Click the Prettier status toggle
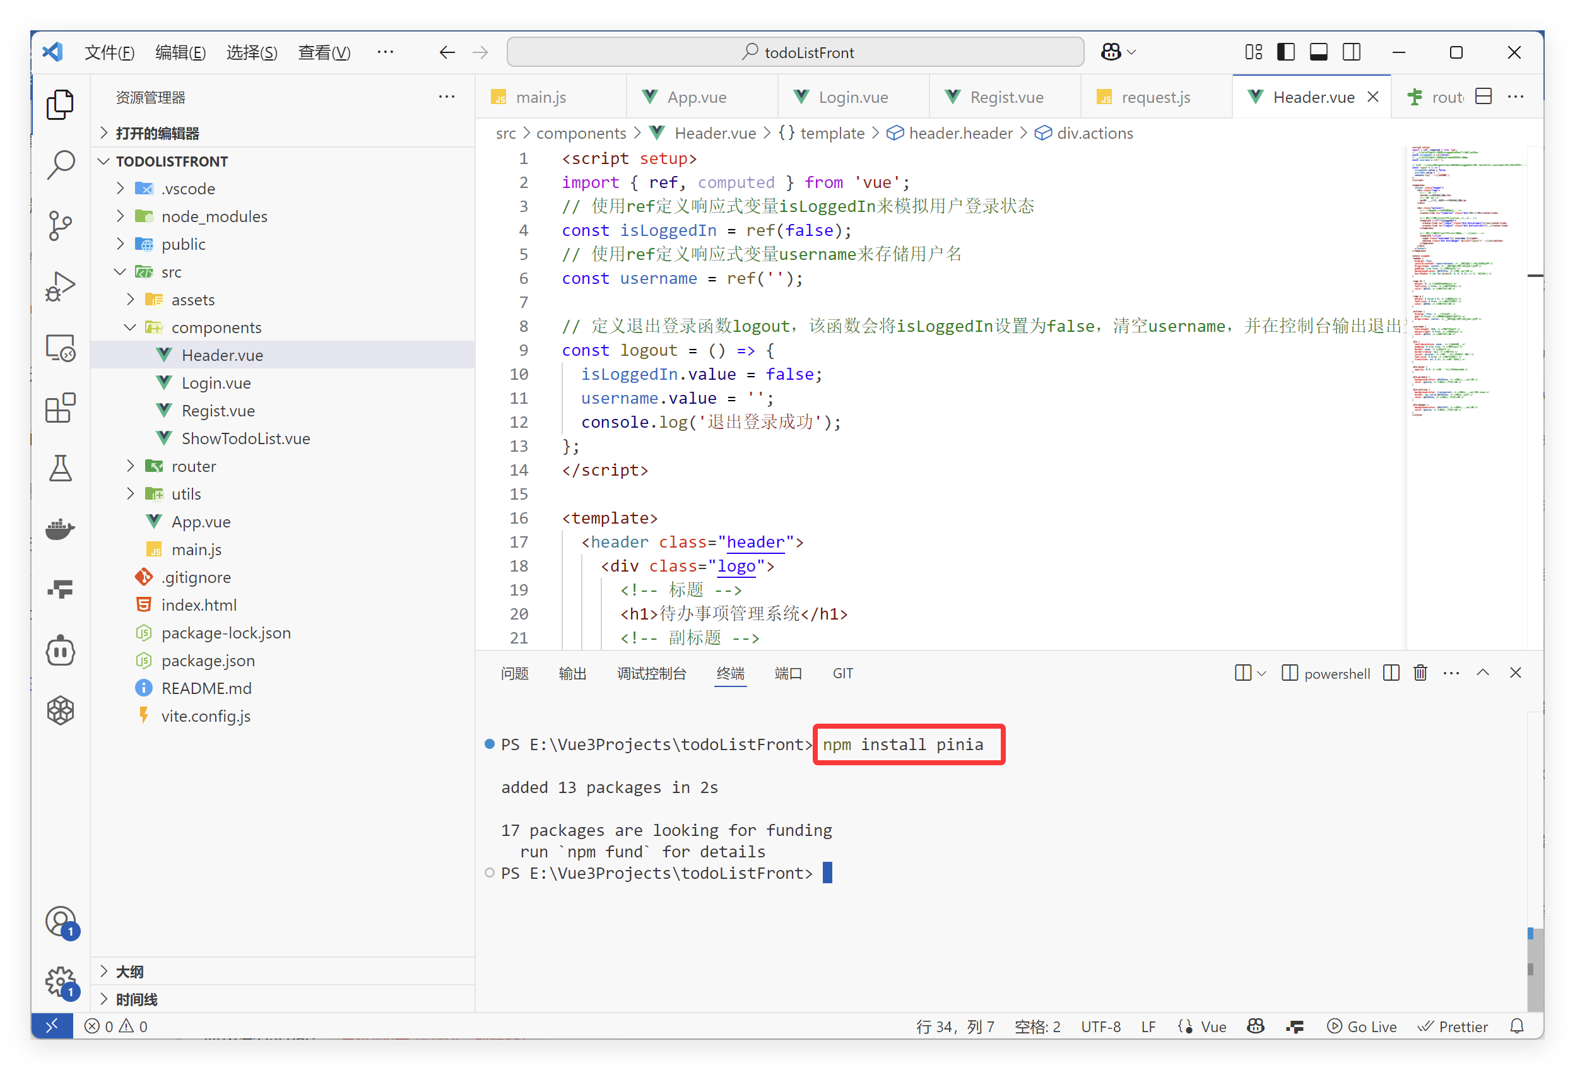Screen dimensions: 1575x1070 pos(1453,1026)
